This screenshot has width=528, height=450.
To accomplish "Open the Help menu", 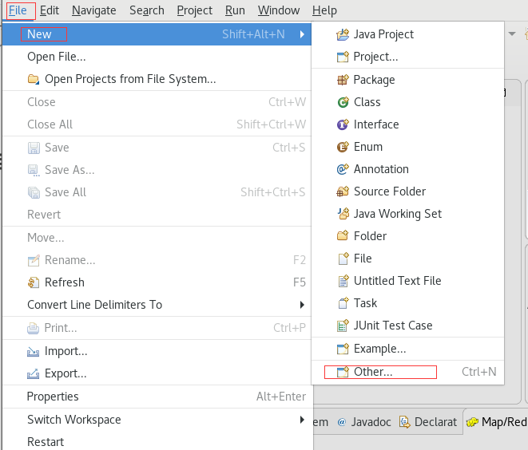I will [324, 10].
